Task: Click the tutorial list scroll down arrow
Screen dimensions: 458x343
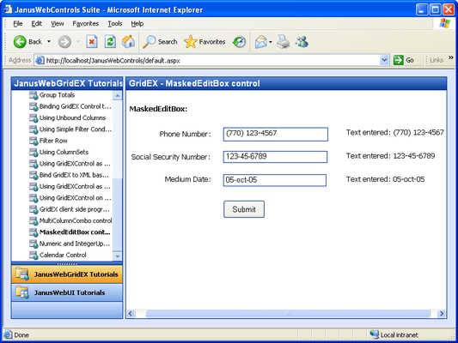Action: coord(118,256)
